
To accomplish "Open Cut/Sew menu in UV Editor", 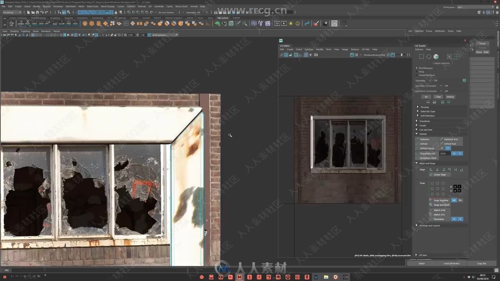I will (309, 49).
